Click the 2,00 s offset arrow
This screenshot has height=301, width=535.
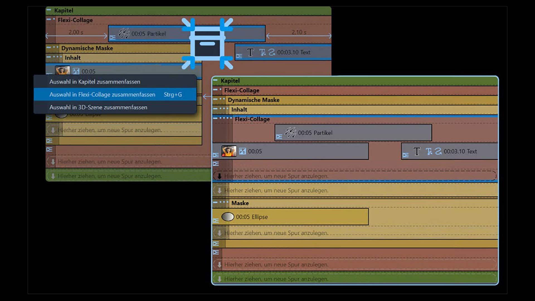point(76,36)
